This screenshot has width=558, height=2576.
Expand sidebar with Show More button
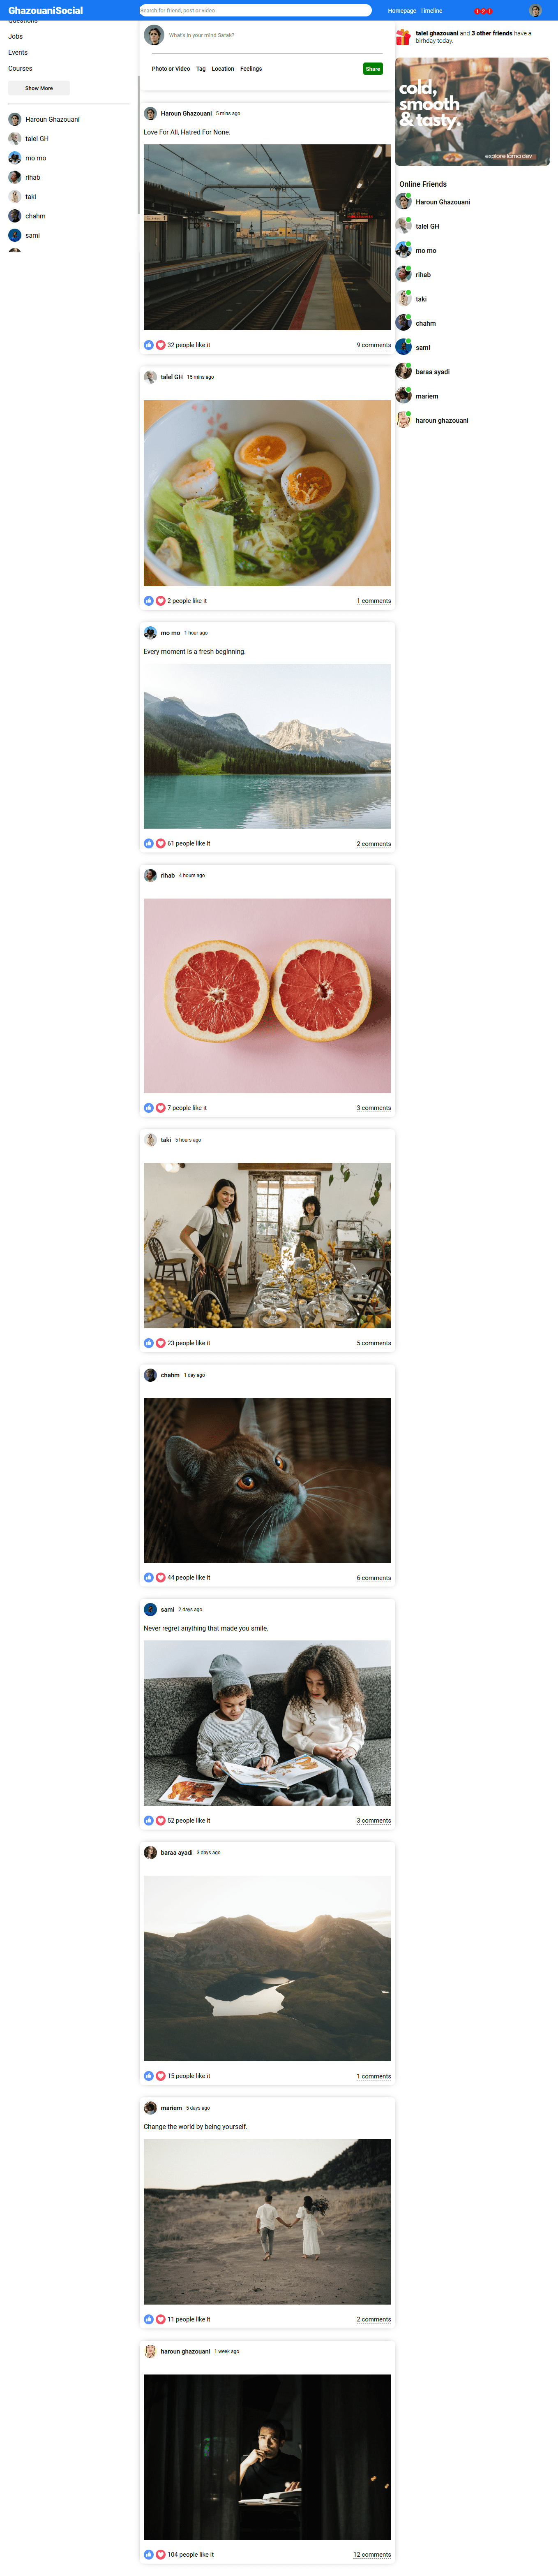coord(39,88)
